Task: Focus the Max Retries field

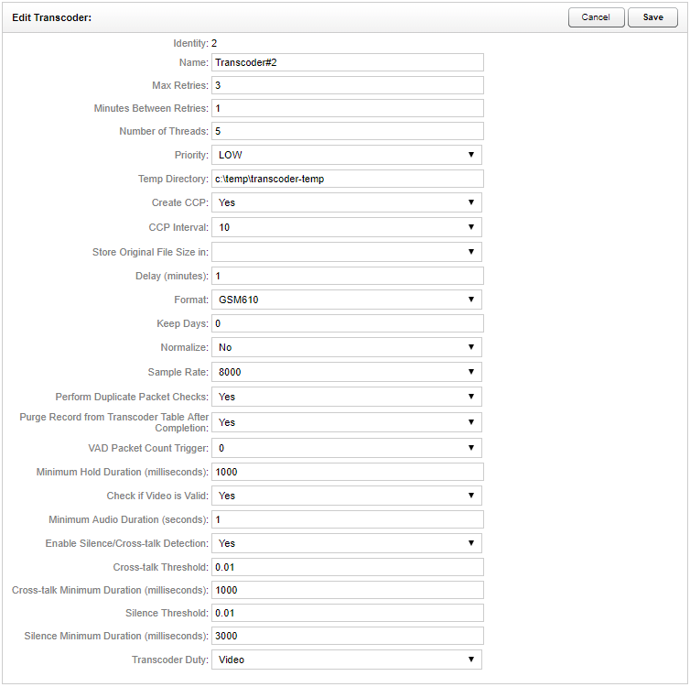Action: coord(347,85)
